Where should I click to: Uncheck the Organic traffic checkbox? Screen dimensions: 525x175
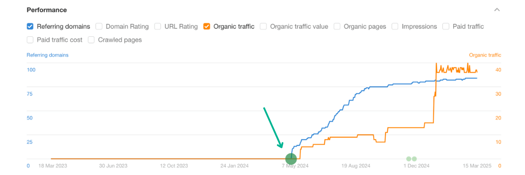coord(206,26)
